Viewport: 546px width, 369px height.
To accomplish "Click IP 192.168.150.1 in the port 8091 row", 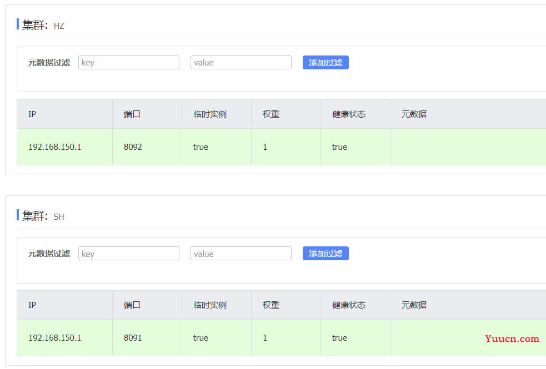I will click(x=54, y=338).
